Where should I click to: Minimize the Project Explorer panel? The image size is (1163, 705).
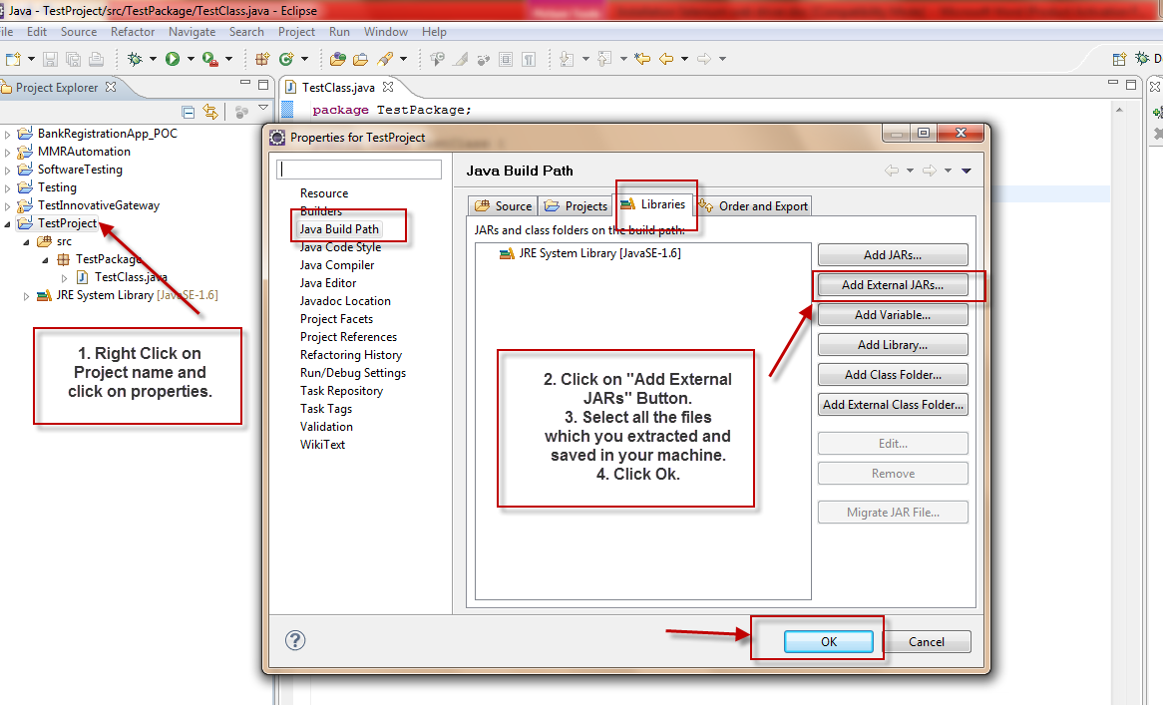pos(244,84)
